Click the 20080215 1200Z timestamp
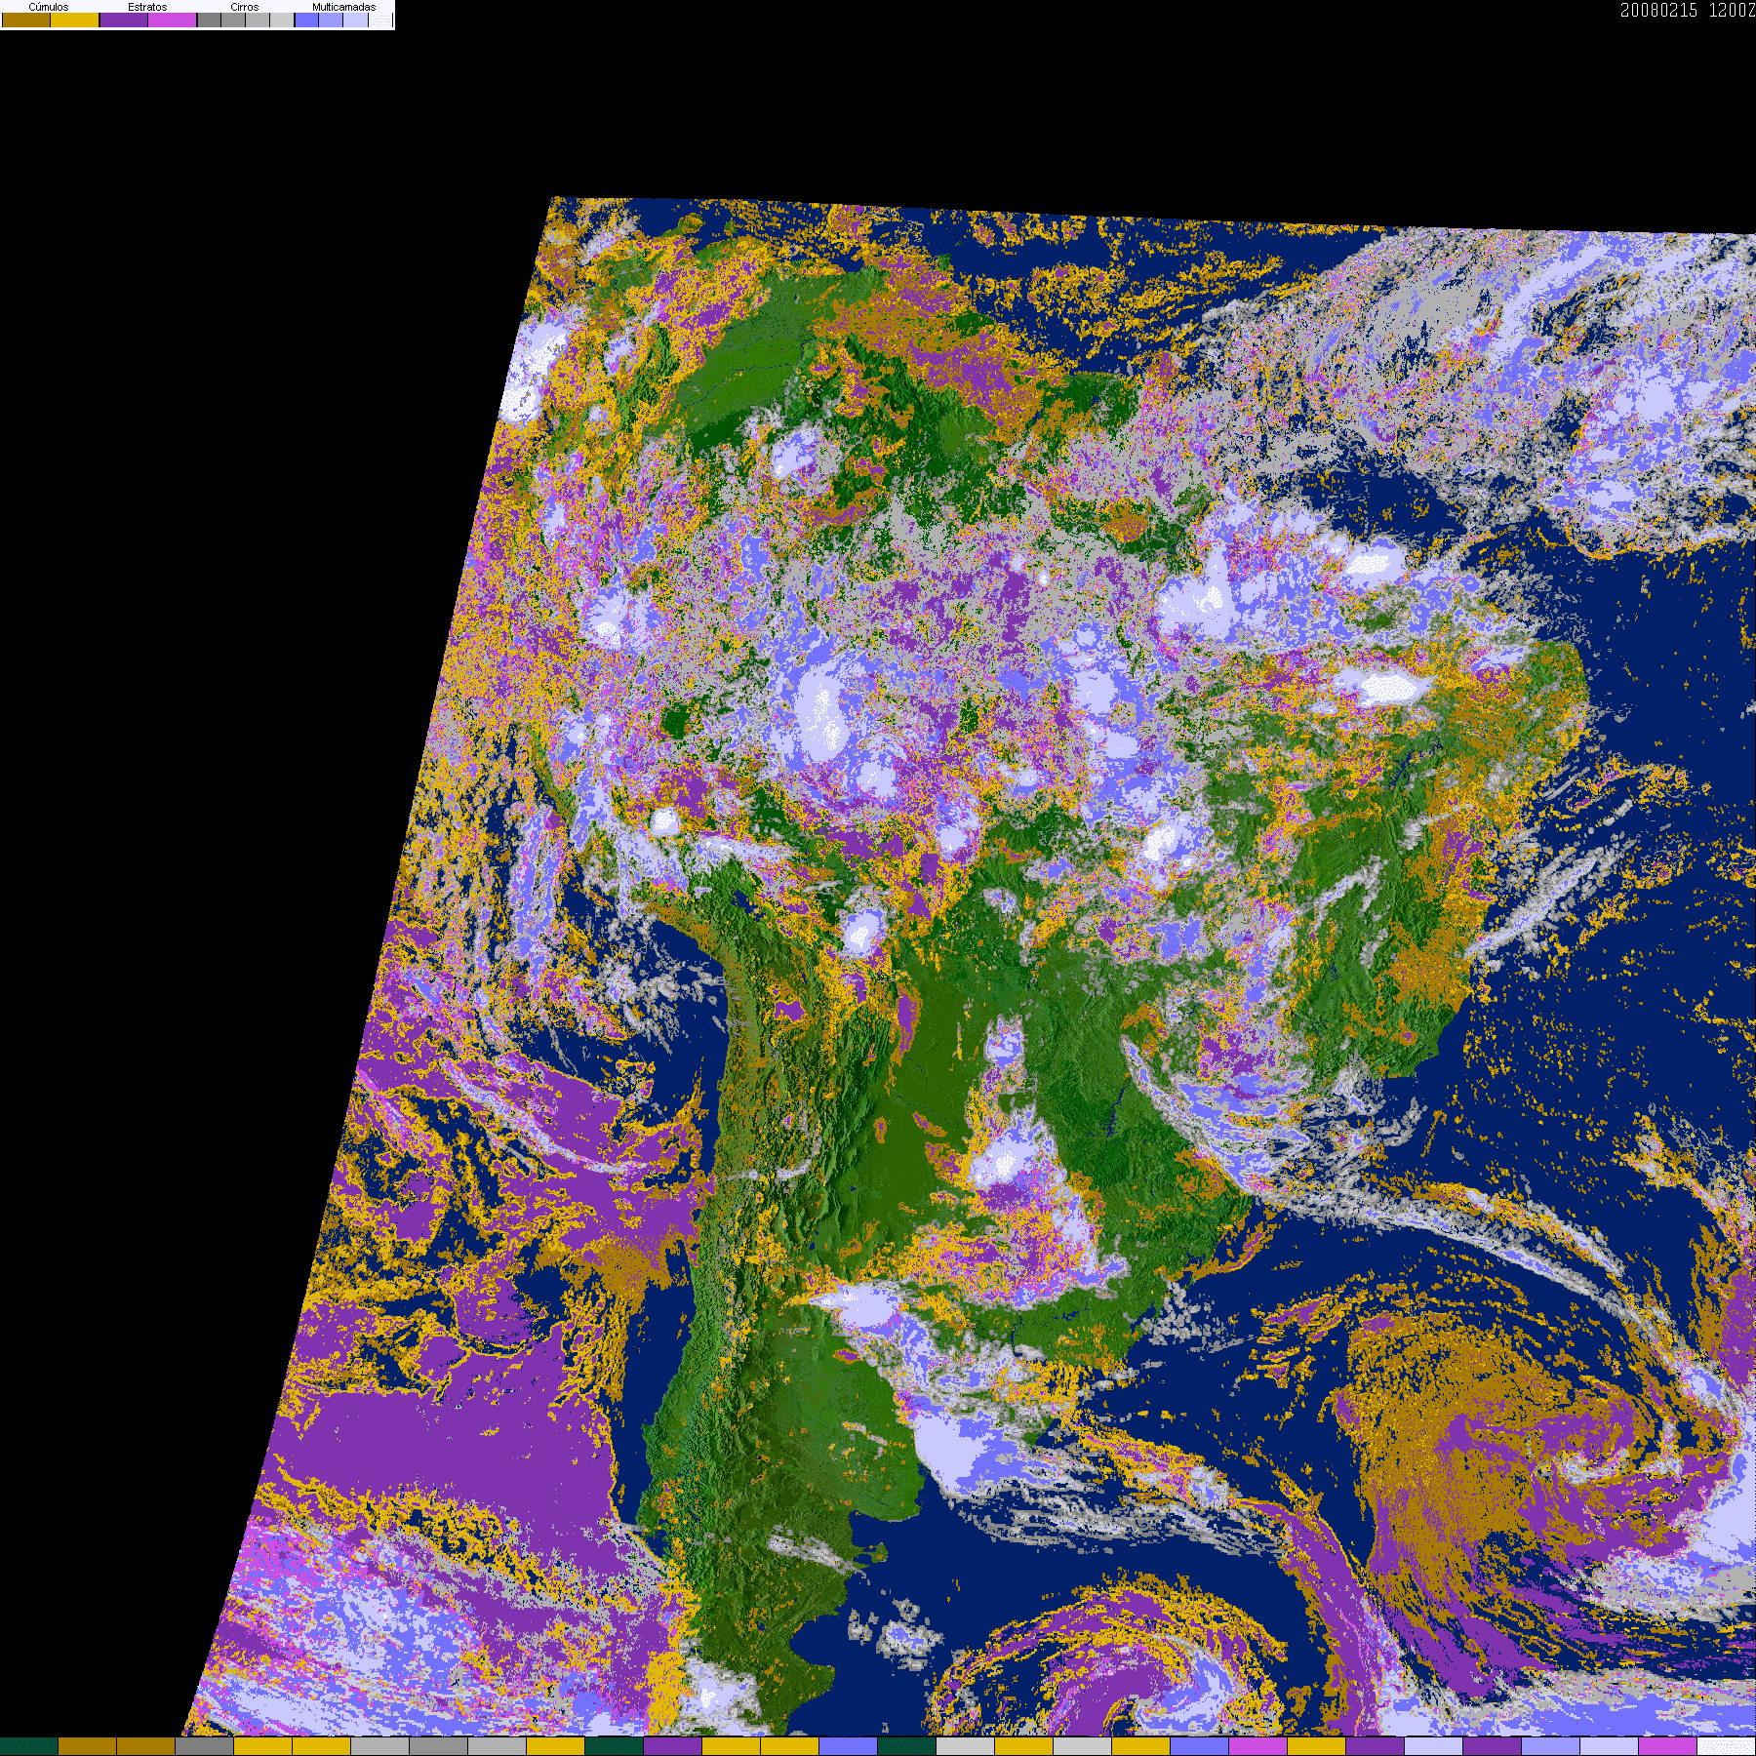Image resolution: width=1756 pixels, height=1756 pixels. tap(1687, 11)
